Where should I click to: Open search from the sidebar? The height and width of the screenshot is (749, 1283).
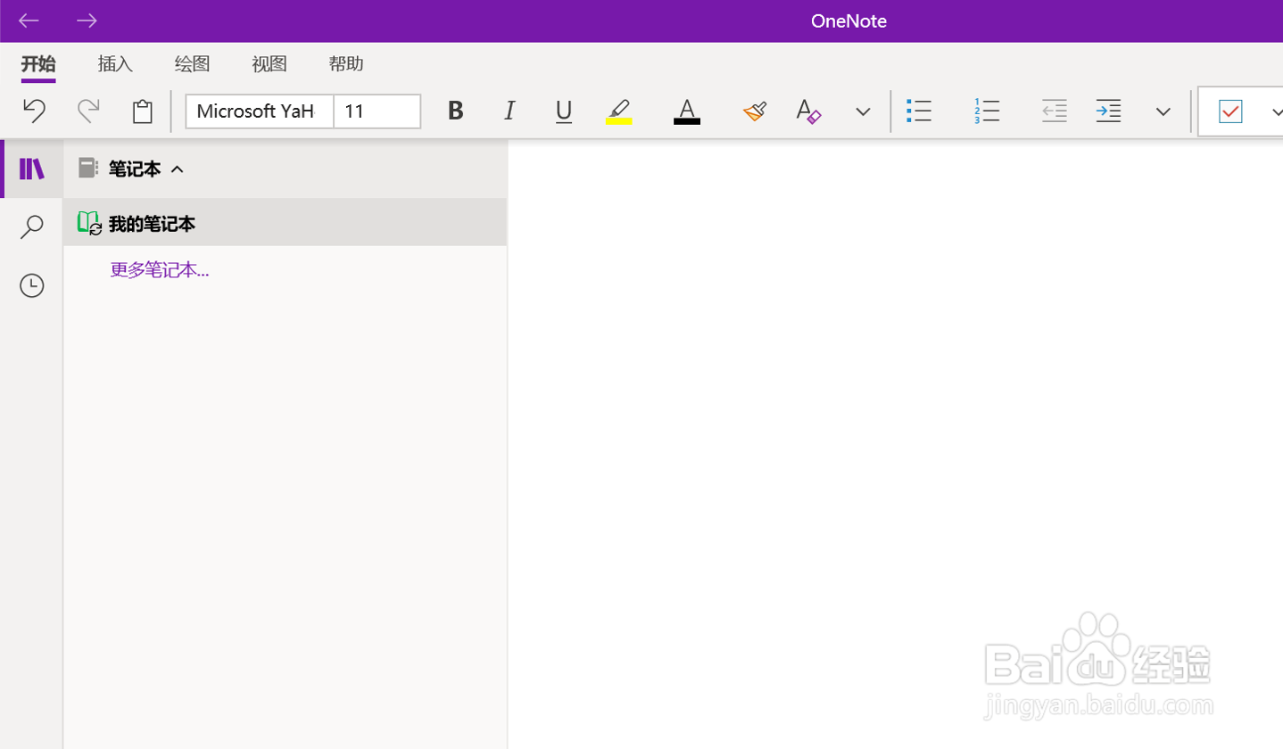(x=32, y=226)
